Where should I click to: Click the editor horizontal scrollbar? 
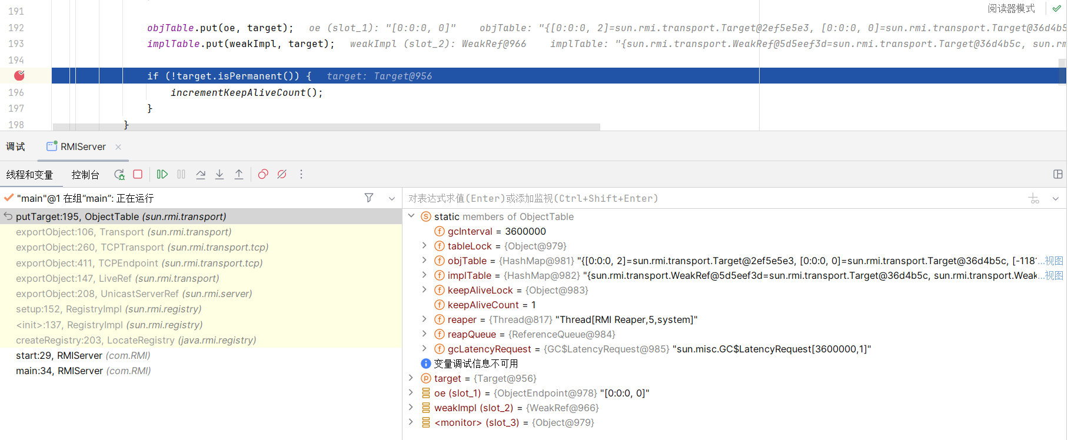click(327, 127)
